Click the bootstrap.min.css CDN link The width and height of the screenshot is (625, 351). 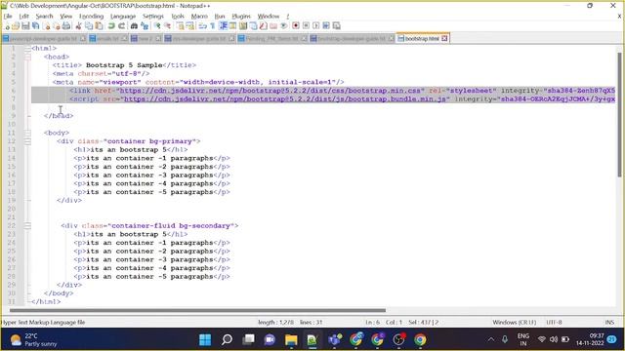[x=270, y=91]
